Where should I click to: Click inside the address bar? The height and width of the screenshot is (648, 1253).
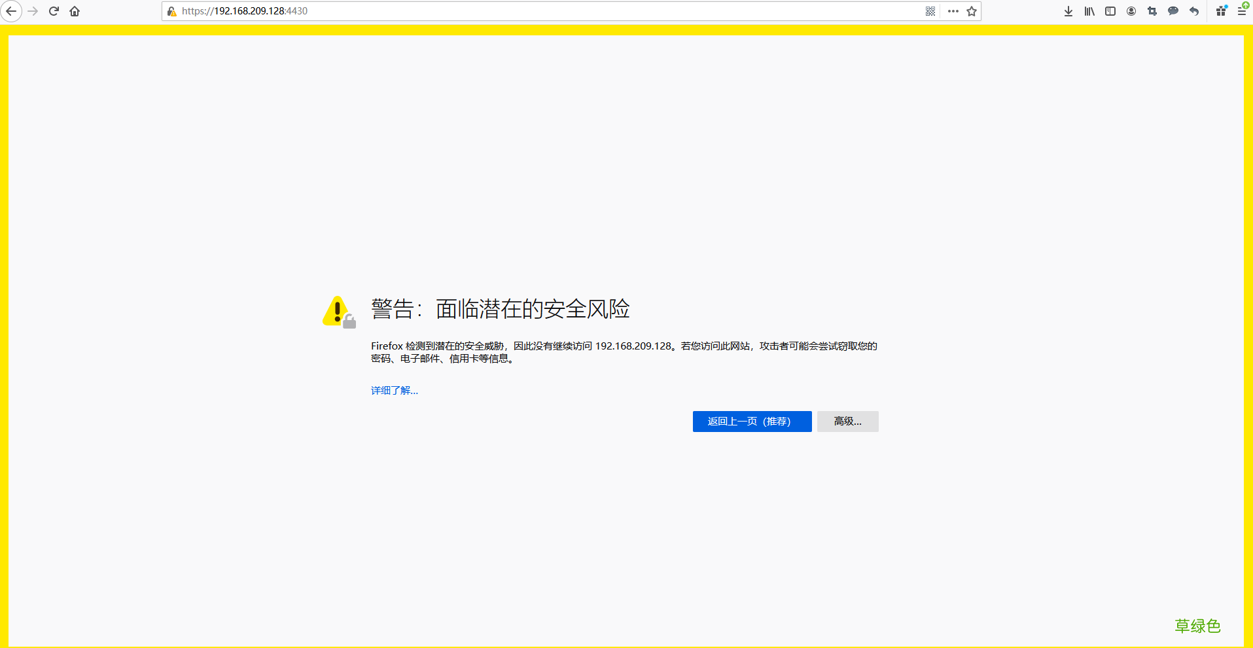pos(523,11)
